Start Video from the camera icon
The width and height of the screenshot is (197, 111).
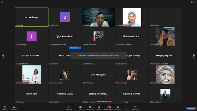click(x=14, y=108)
